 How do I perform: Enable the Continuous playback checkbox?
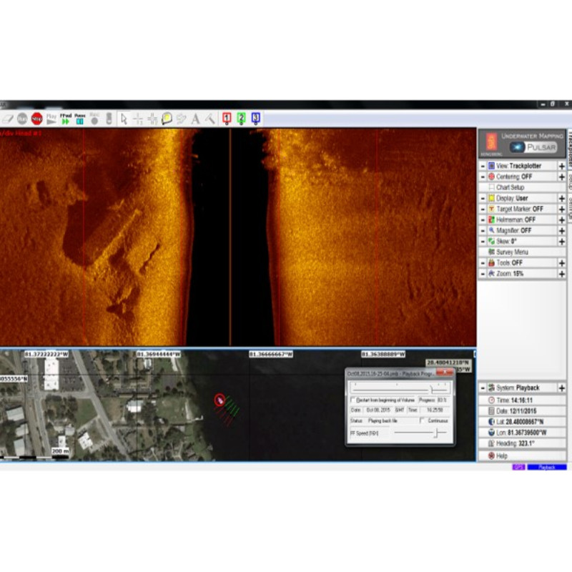[x=423, y=420]
